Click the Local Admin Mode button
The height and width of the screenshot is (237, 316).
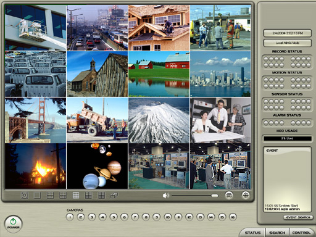click(288, 43)
